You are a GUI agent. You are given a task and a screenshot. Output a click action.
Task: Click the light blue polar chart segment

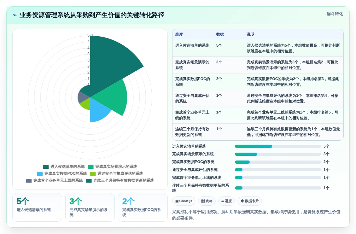[x=99, y=111]
